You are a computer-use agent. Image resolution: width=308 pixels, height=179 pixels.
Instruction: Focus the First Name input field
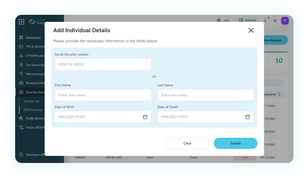tap(103, 95)
